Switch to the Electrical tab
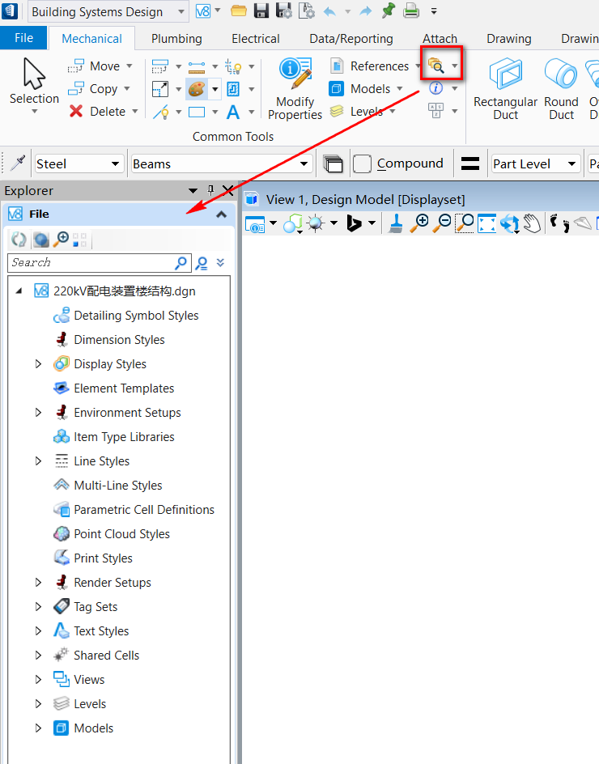Screen dimensions: 599x764 256,39
